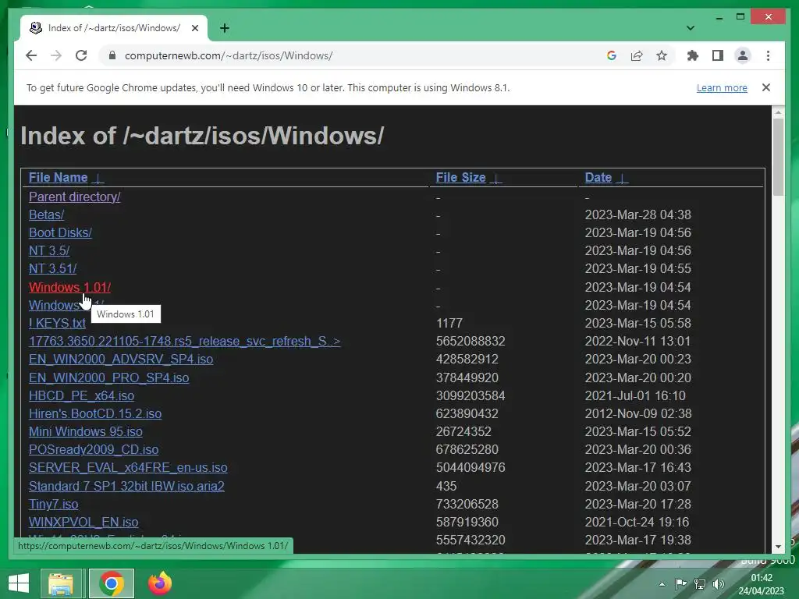Screen dimensions: 799x599
Task: Open Chrome three-dot menu
Action: pyautogui.click(x=768, y=55)
